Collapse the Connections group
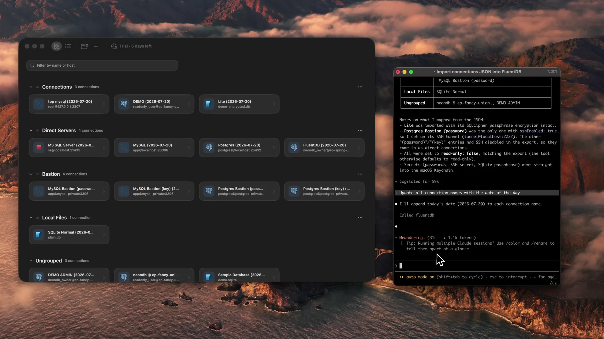Image resolution: width=604 pixels, height=339 pixels. click(x=31, y=87)
